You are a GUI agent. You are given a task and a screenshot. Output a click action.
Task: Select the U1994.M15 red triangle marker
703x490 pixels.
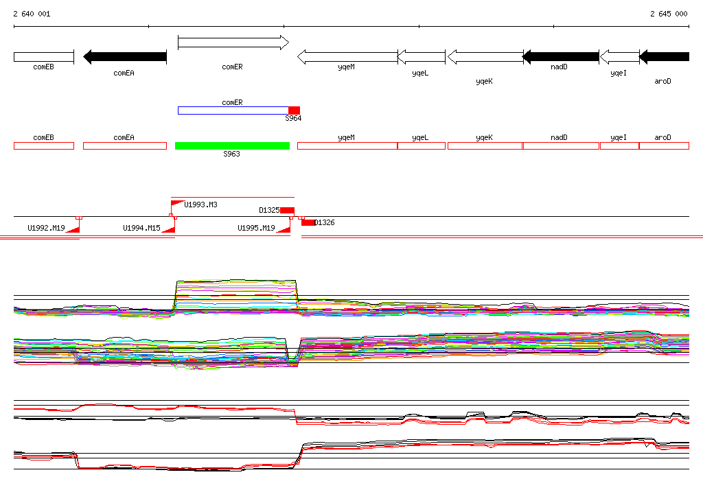click(169, 229)
